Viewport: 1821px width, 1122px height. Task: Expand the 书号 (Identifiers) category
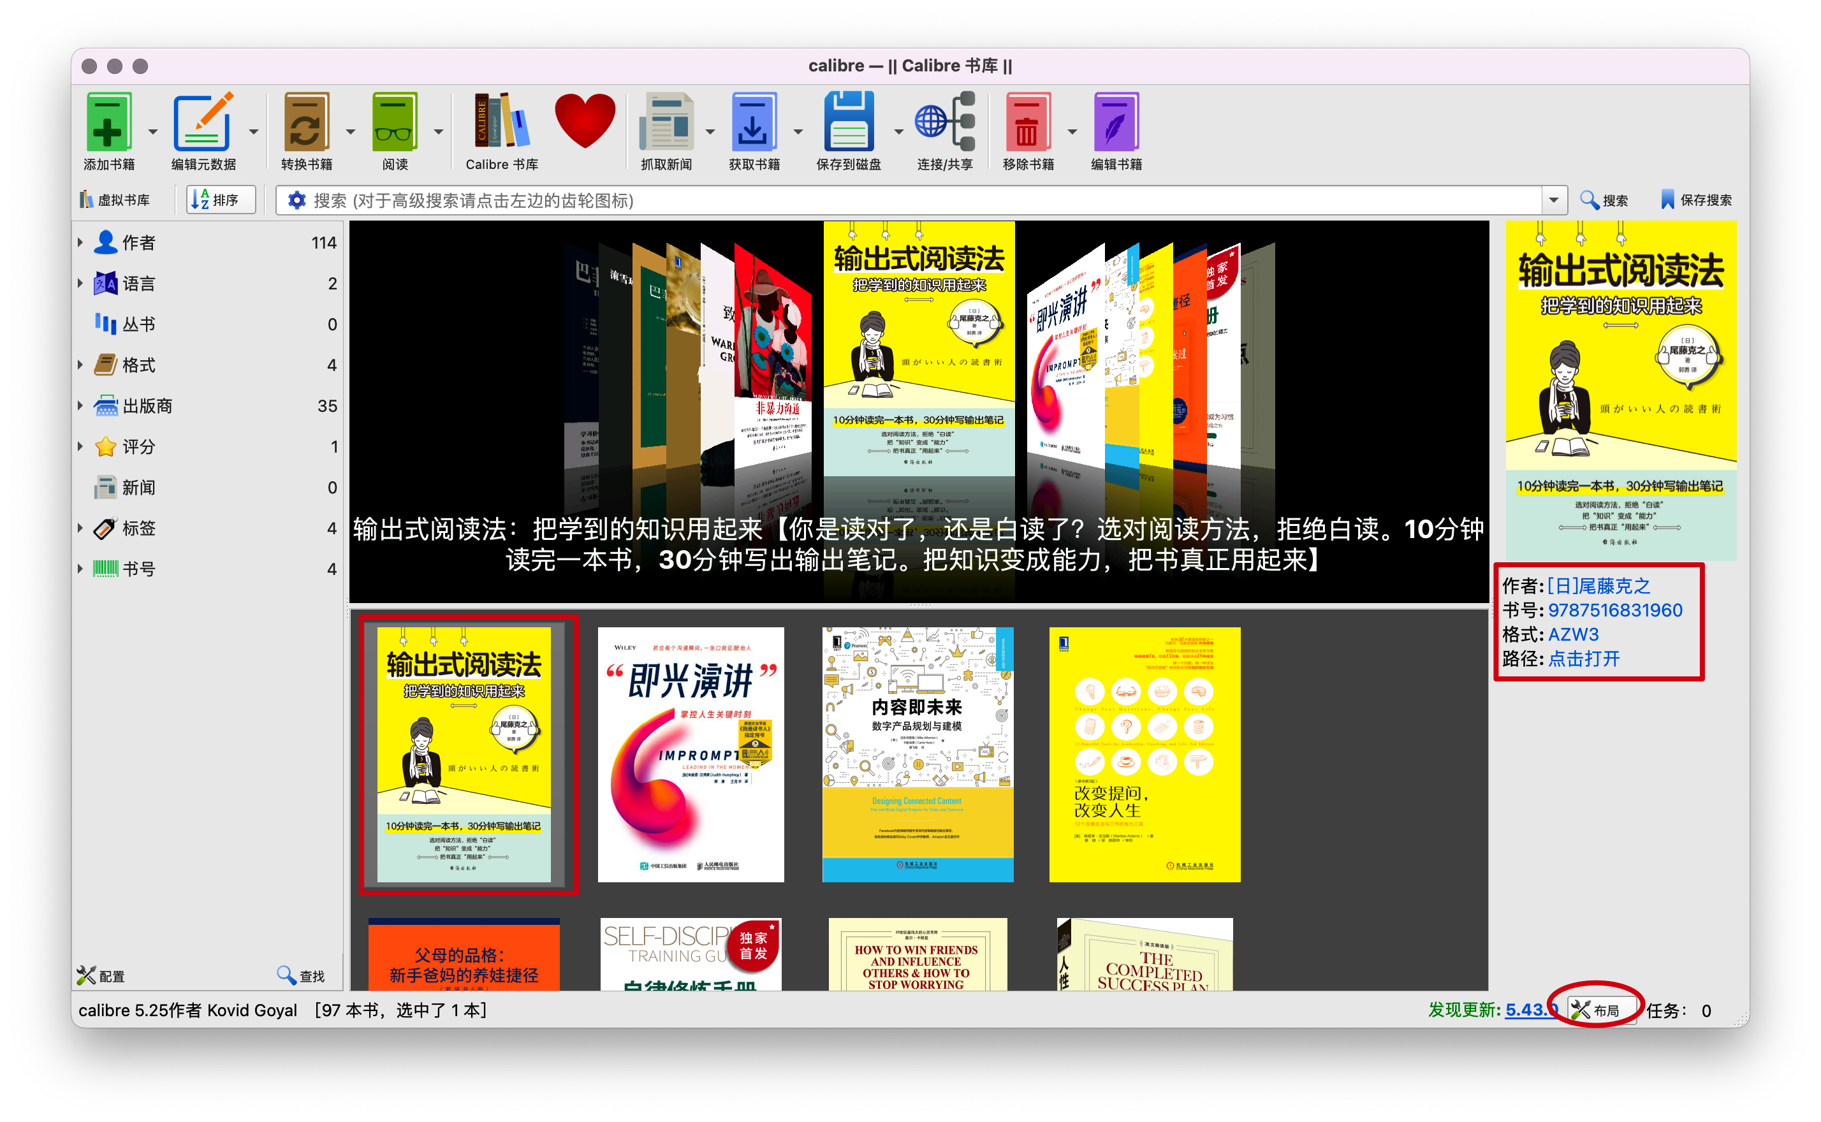pyautogui.click(x=80, y=569)
